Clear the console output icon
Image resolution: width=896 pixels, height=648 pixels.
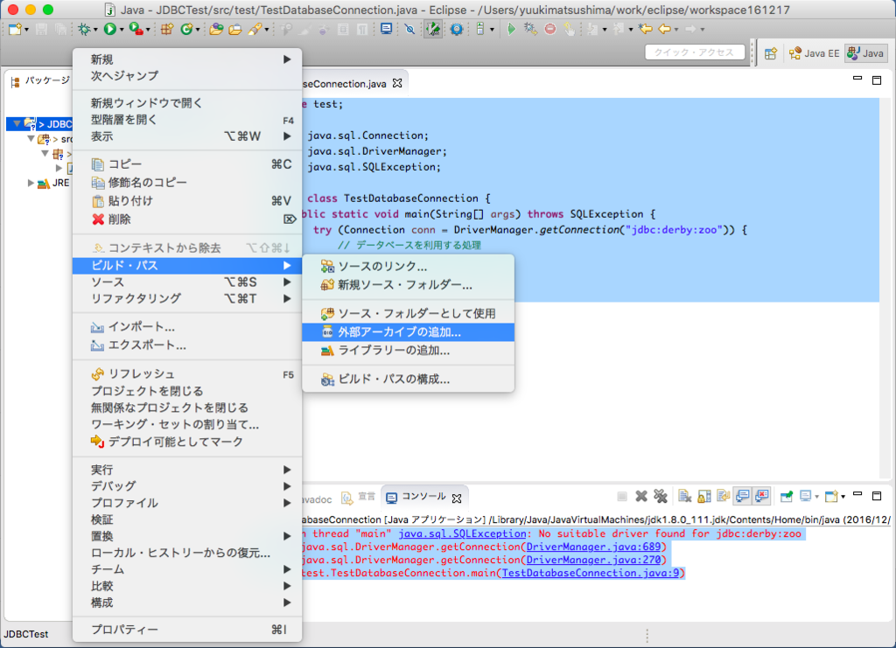click(x=684, y=497)
